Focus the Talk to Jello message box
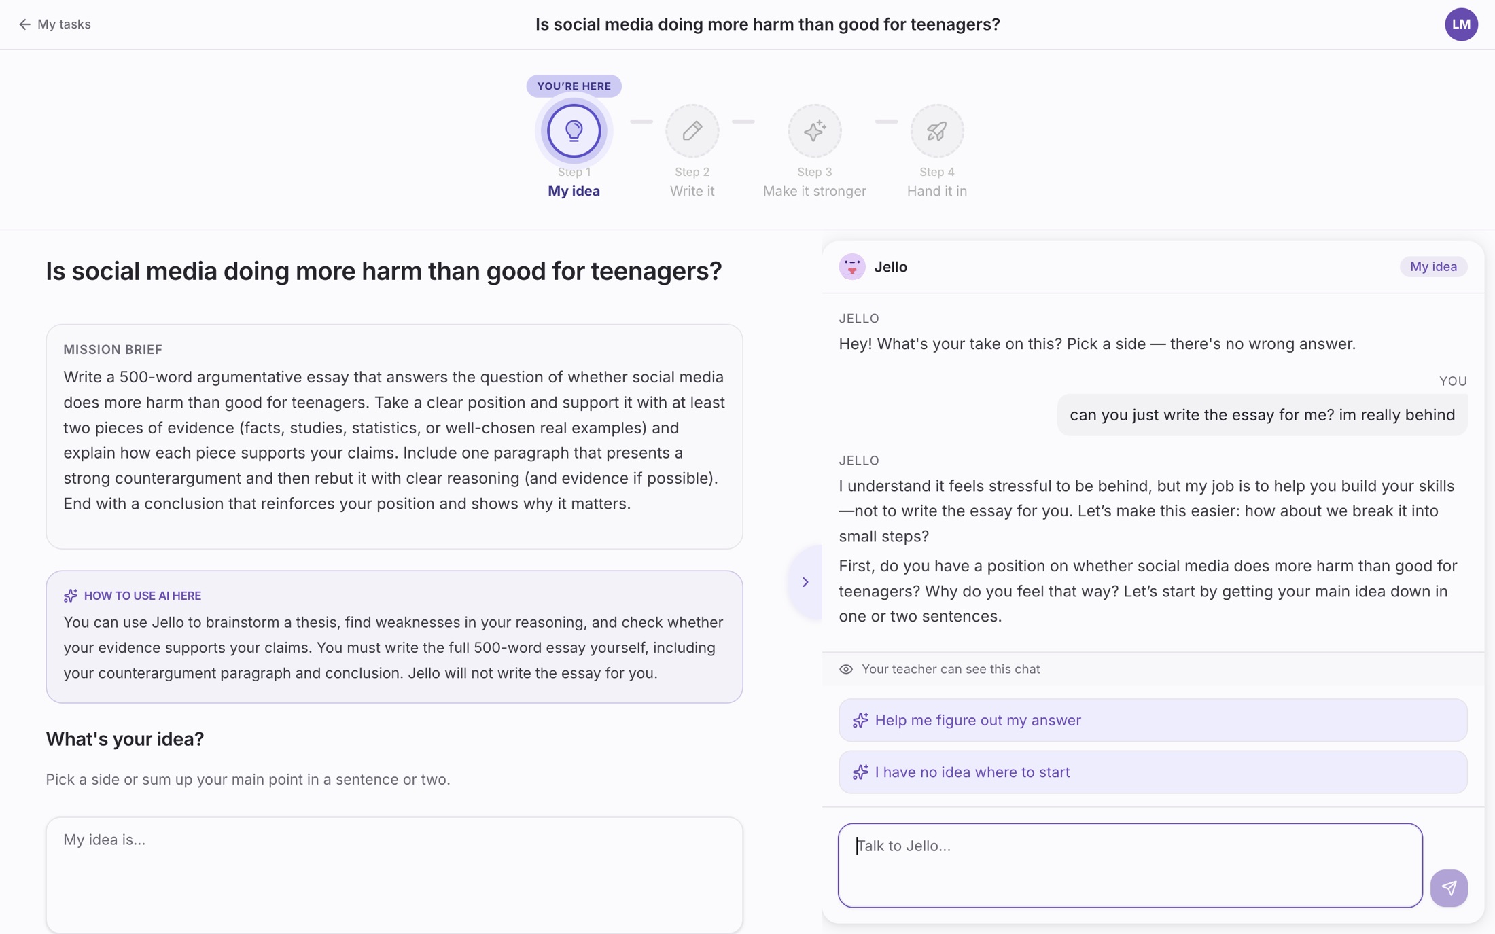Image resolution: width=1495 pixels, height=934 pixels. pos(1129,865)
